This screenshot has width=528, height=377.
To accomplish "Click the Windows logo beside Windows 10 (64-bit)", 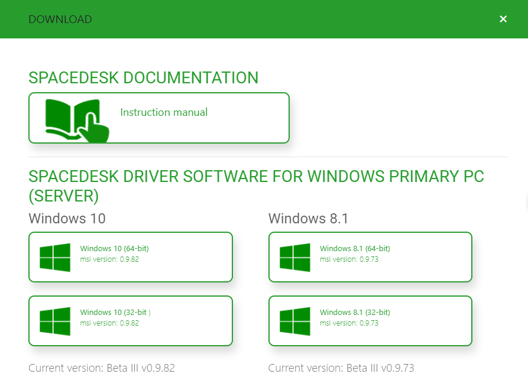I will click(55, 258).
